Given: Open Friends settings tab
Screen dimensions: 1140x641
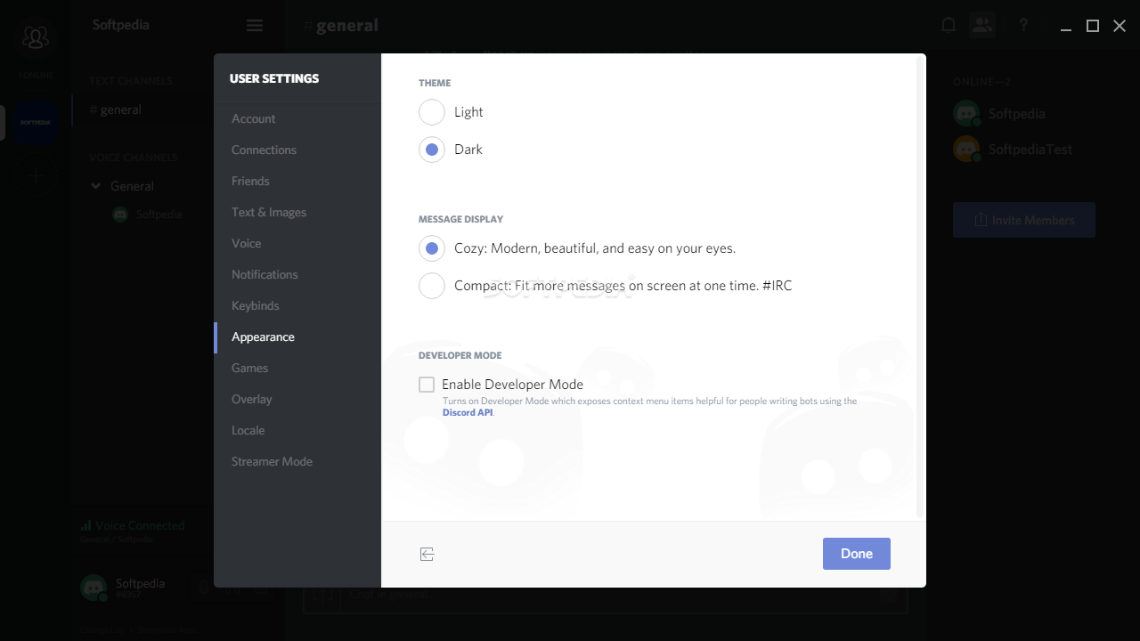Looking at the screenshot, I should 297,182.
